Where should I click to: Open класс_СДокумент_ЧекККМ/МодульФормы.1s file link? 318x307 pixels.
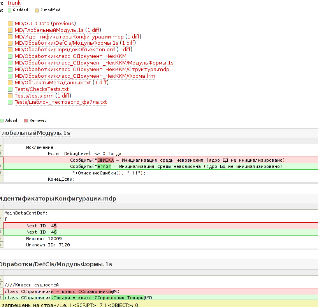click(x=94, y=63)
